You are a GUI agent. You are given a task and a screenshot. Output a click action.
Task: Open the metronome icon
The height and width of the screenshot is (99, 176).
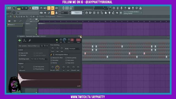click(41, 8)
